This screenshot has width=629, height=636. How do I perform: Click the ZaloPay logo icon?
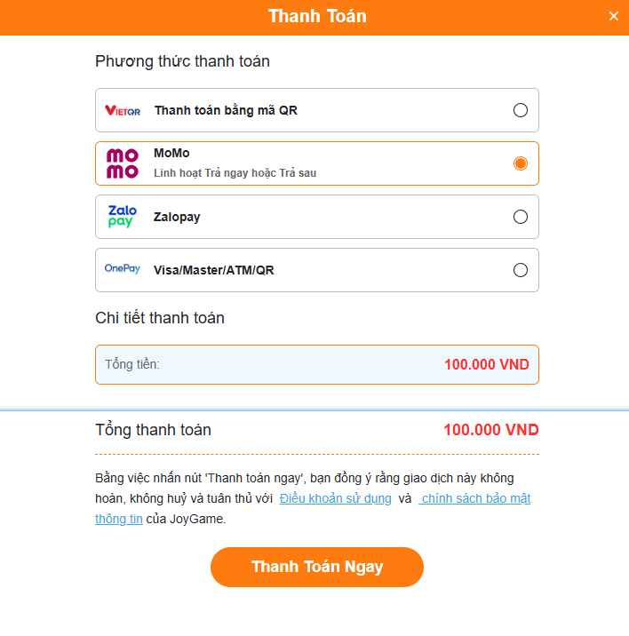coord(123,217)
